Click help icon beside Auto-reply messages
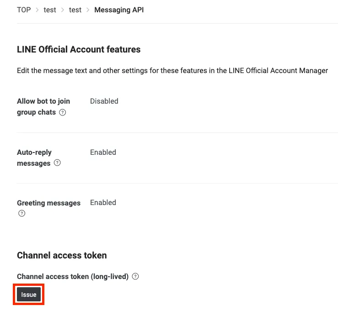The height and width of the screenshot is (316, 338). [x=57, y=163]
